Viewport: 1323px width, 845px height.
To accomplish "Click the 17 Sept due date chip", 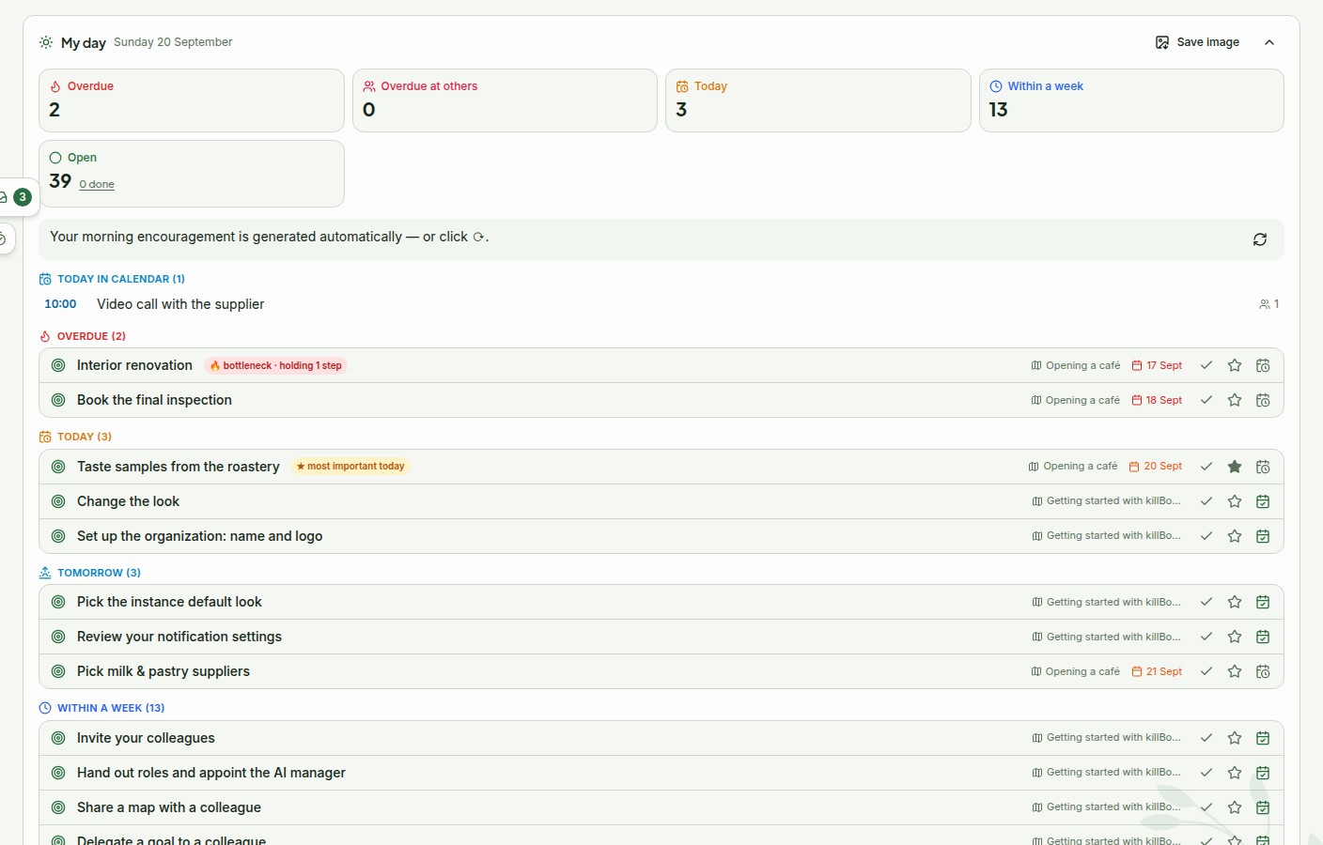I will pos(1157,365).
